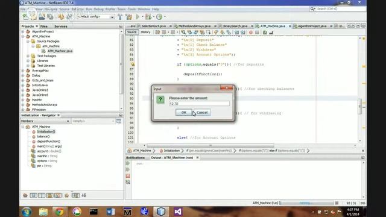Toggle Show Static Members filter in Navigator
Viewport: 386px width, 217px height.
coord(42,195)
